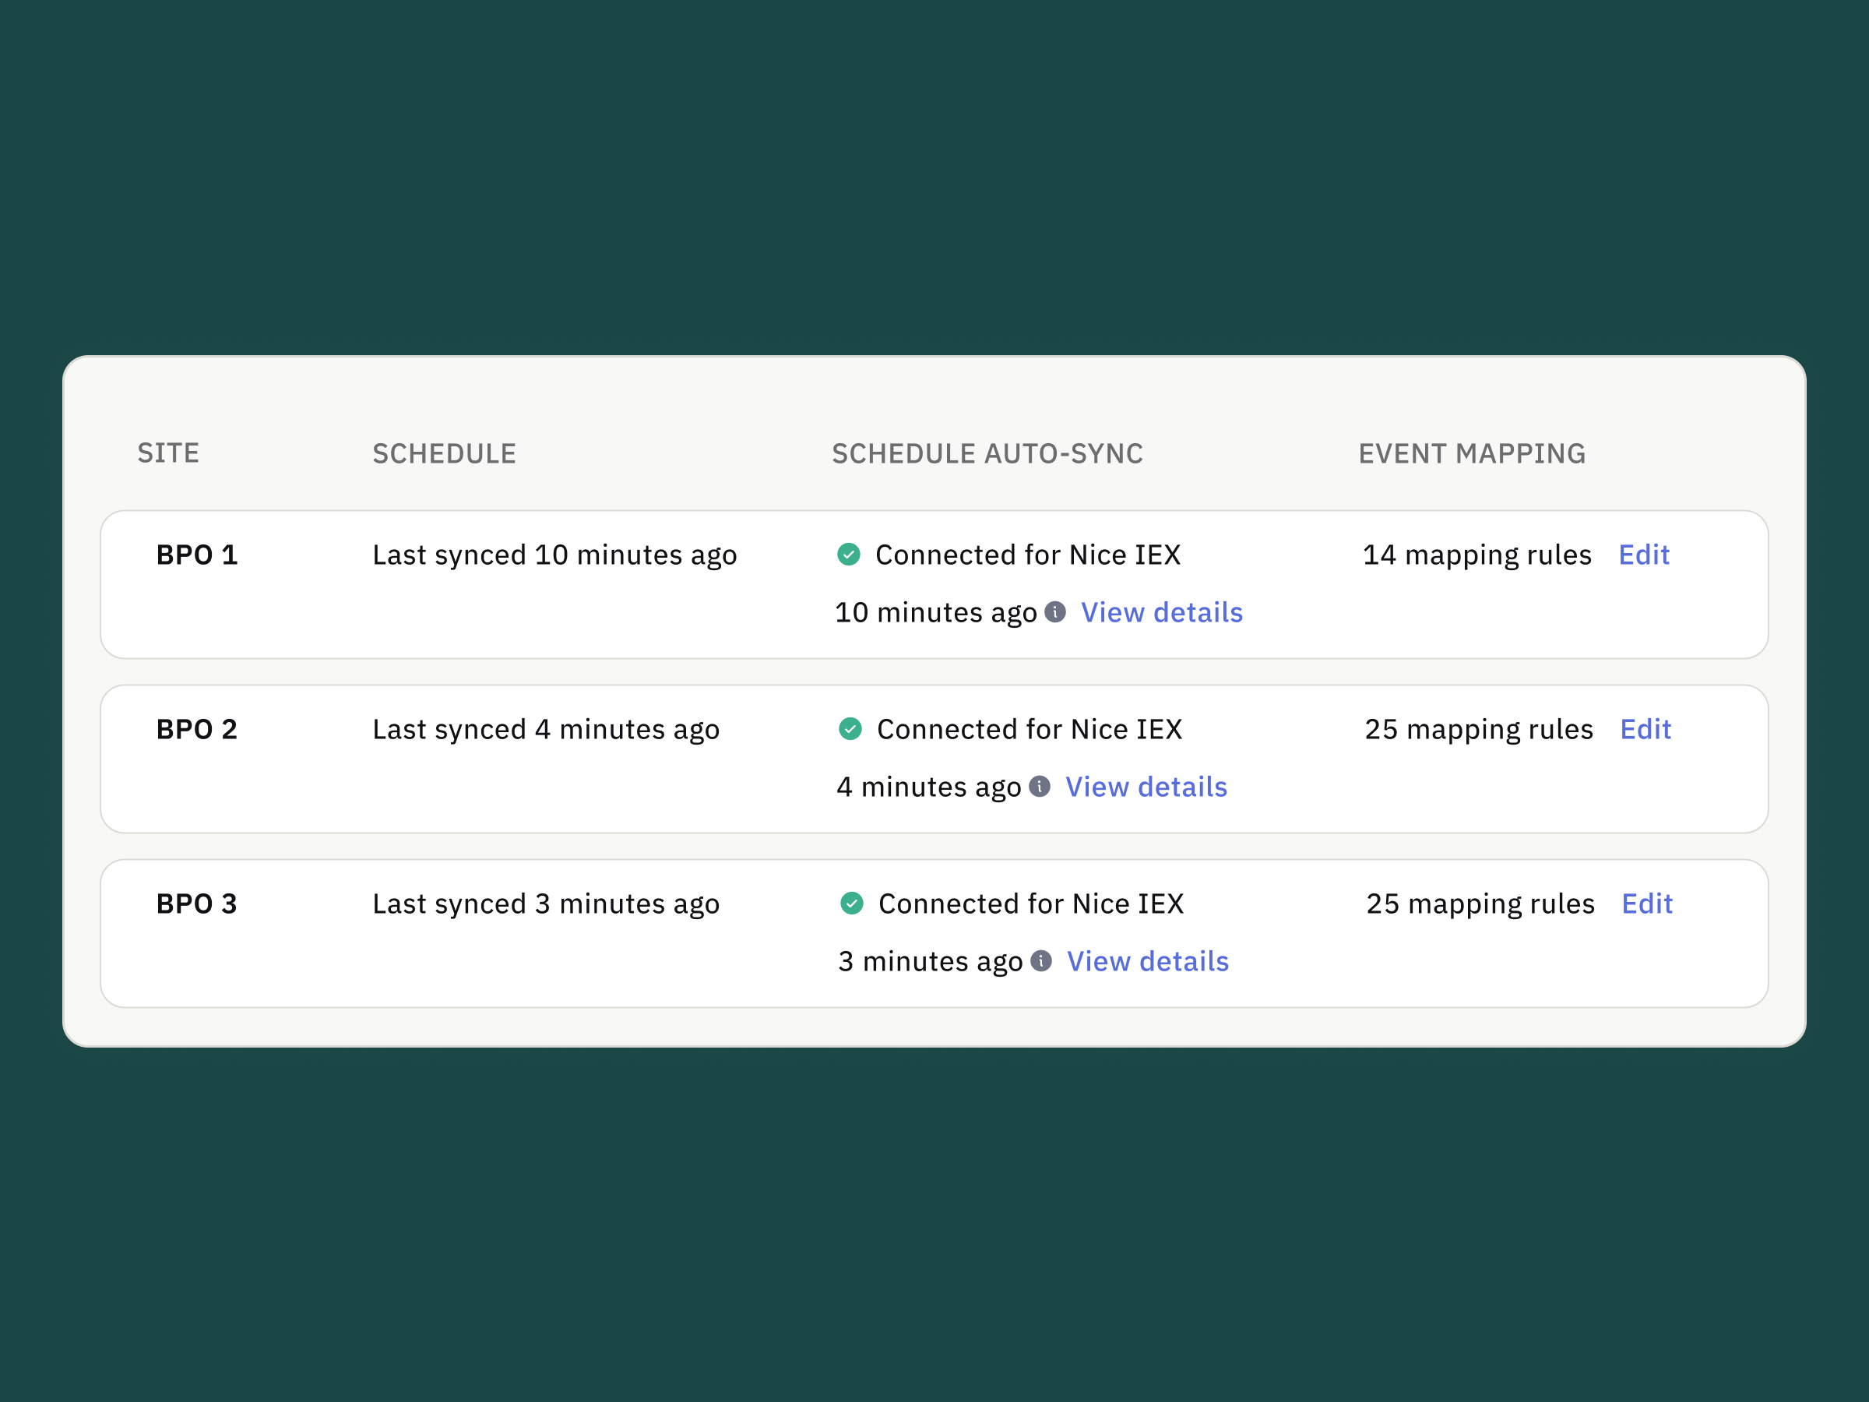The image size is (1869, 1402).
Task: Click info icon beside 4 minutes ago
Action: pyautogui.click(x=1040, y=786)
